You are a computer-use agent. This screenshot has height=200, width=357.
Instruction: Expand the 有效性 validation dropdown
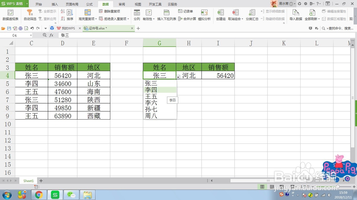(154, 19)
